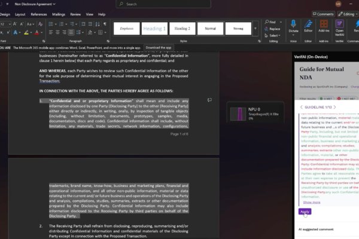Click the show paragraph marks icon
The height and width of the screenshot is (239, 359).
(105, 23)
